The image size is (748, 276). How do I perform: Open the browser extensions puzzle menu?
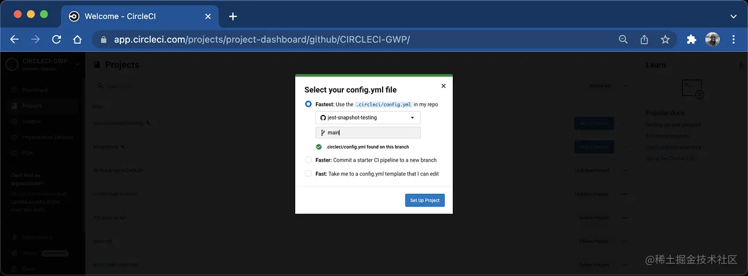pos(692,40)
